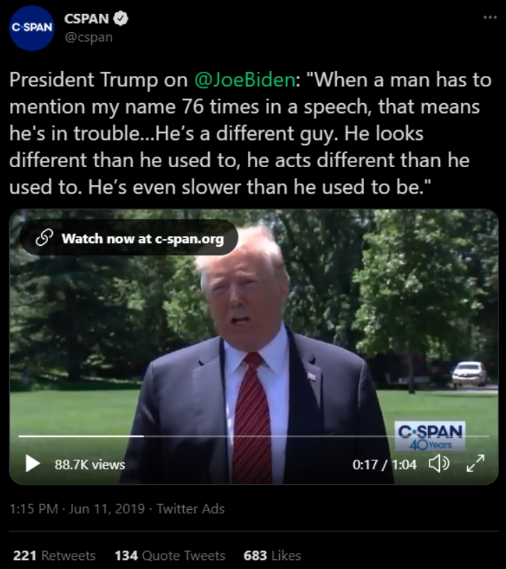Click the verified badge next to CSPAN
The width and height of the screenshot is (506, 569).
[x=120, y=19]
